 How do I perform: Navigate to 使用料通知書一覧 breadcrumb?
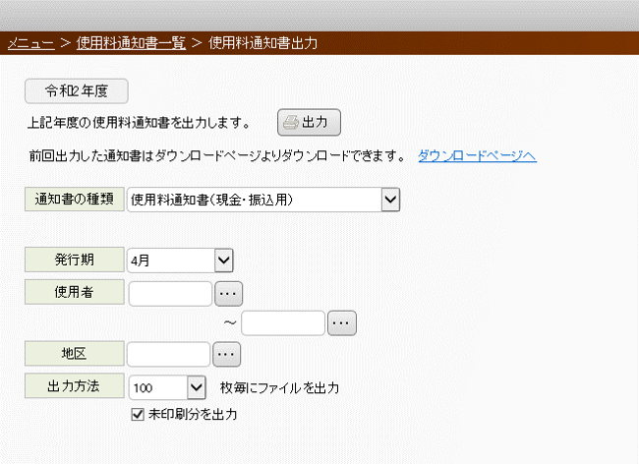click(131, 43)
